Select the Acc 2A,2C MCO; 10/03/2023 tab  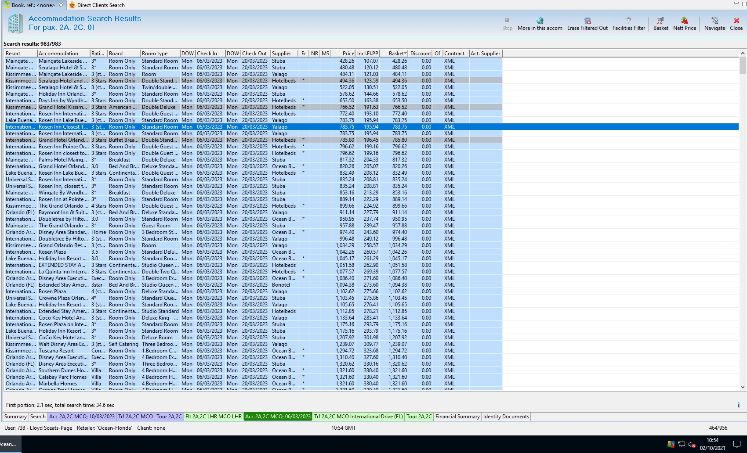pos(82,417)
